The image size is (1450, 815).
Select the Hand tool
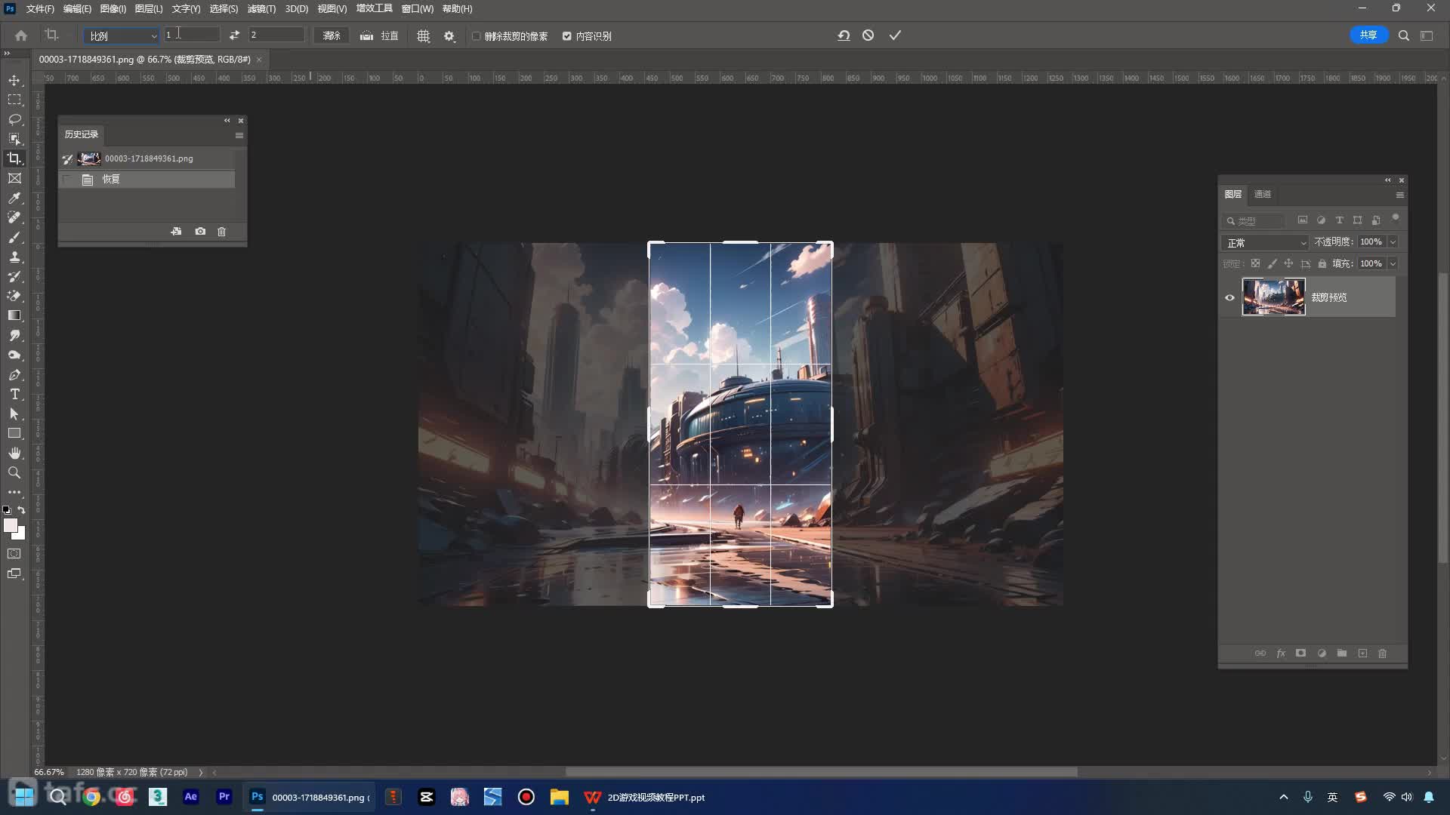pos(14,453)
